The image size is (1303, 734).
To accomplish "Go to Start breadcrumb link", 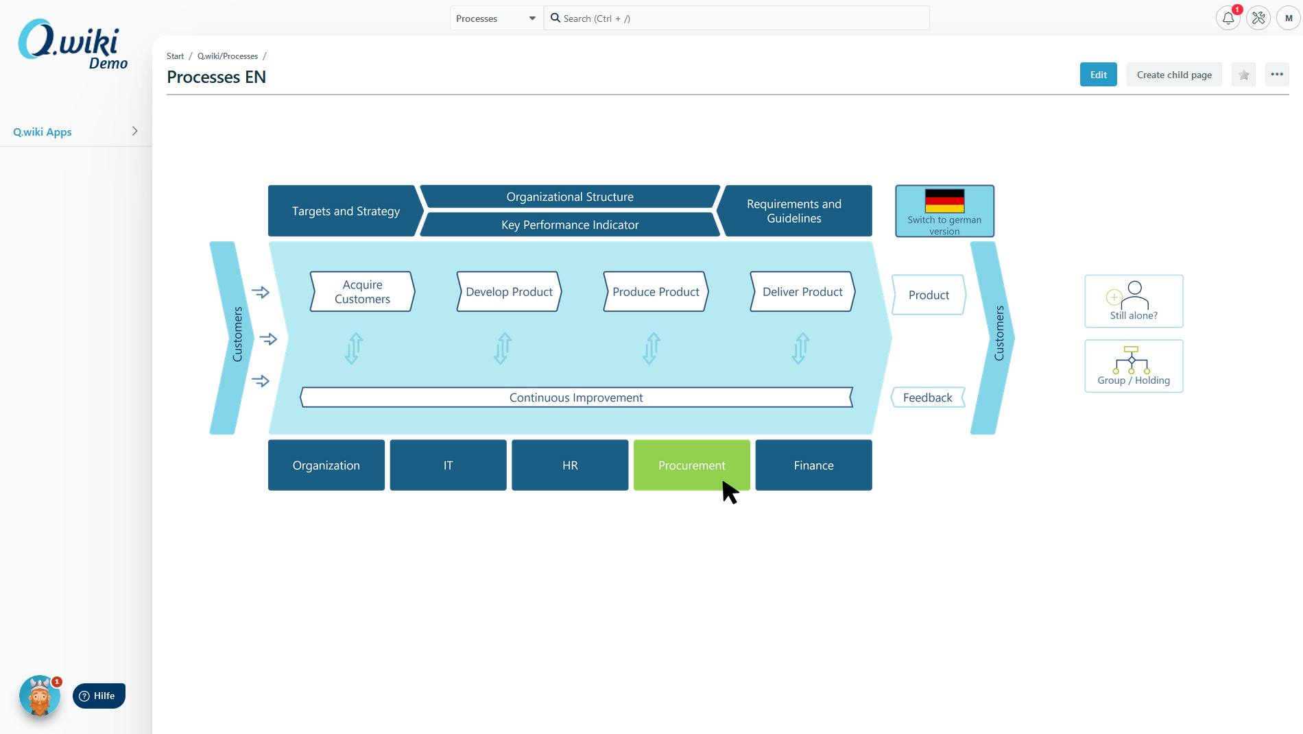I will coord(175,56).
